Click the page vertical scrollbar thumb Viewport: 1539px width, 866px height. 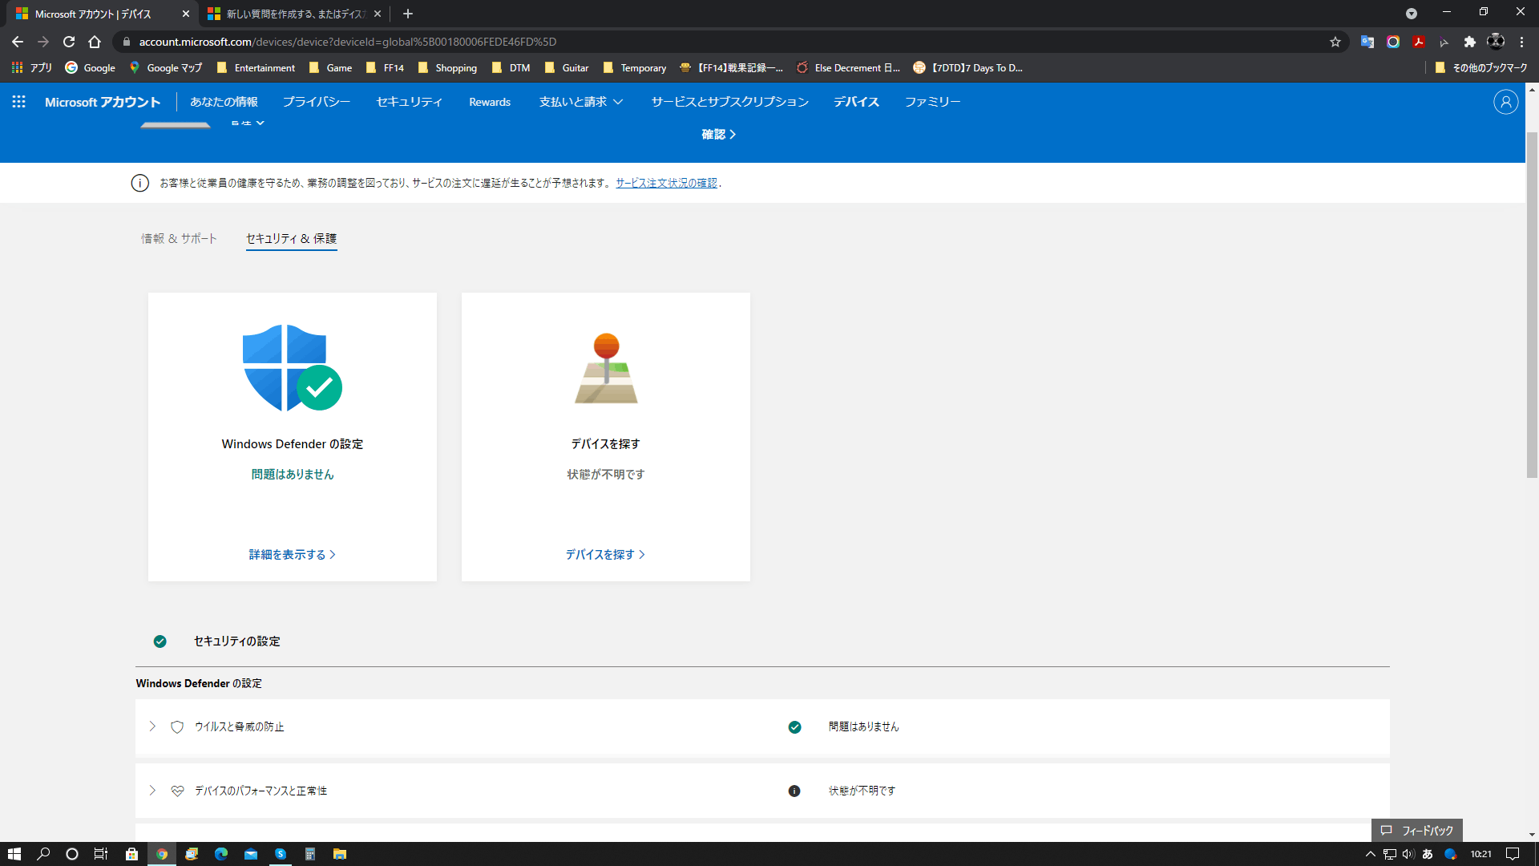pos(1532,305)
